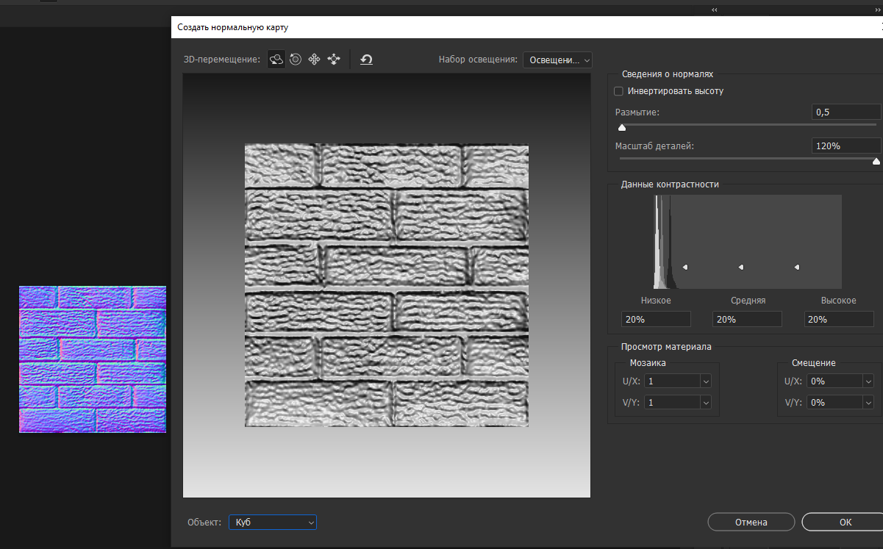This screenshot has height=549, width=883.
Task: Click the high contrast histogram marker
Action: (797, 267)
